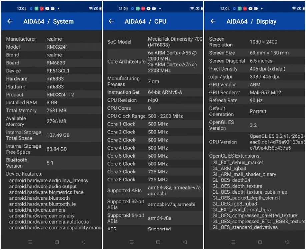Viewport: 306px width, 250px height.
Task: Select android.hardware.camera.autofocus feature line
Action: [49, 222]
